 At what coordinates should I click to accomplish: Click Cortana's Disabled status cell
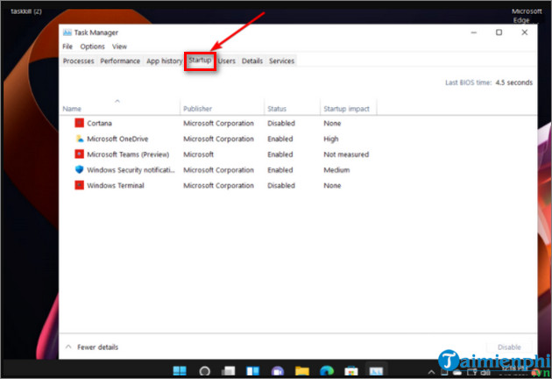(281, 123)
